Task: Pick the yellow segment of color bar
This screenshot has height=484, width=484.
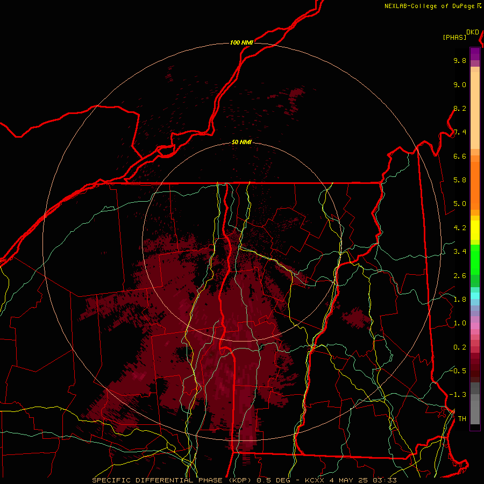Action: click(475, 230)
